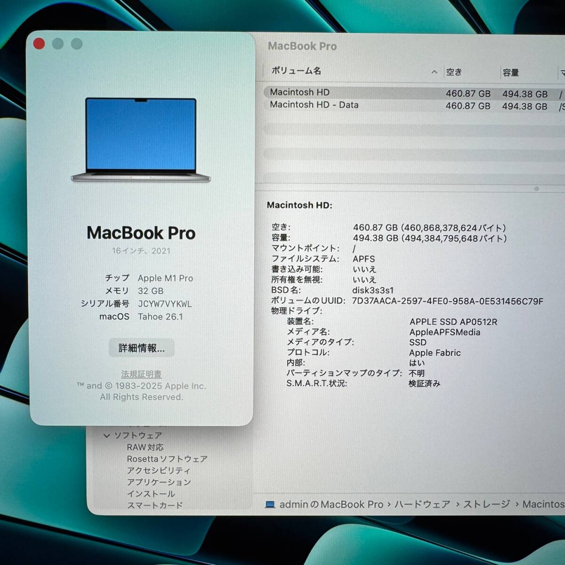Viewport: 565px width, 565px height.
Task: Click the Apple Fabric protocol value
Action: [435, 353]
